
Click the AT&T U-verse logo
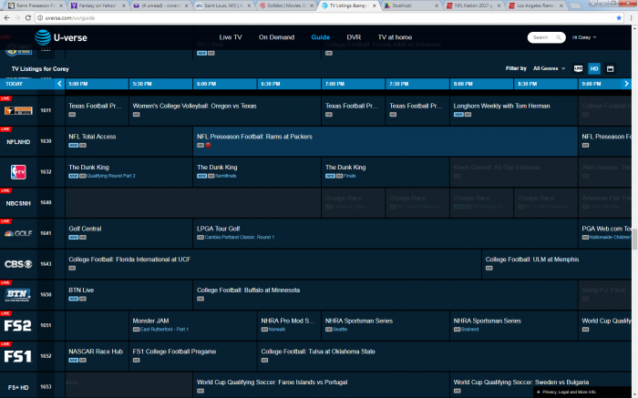pos(61,37)
